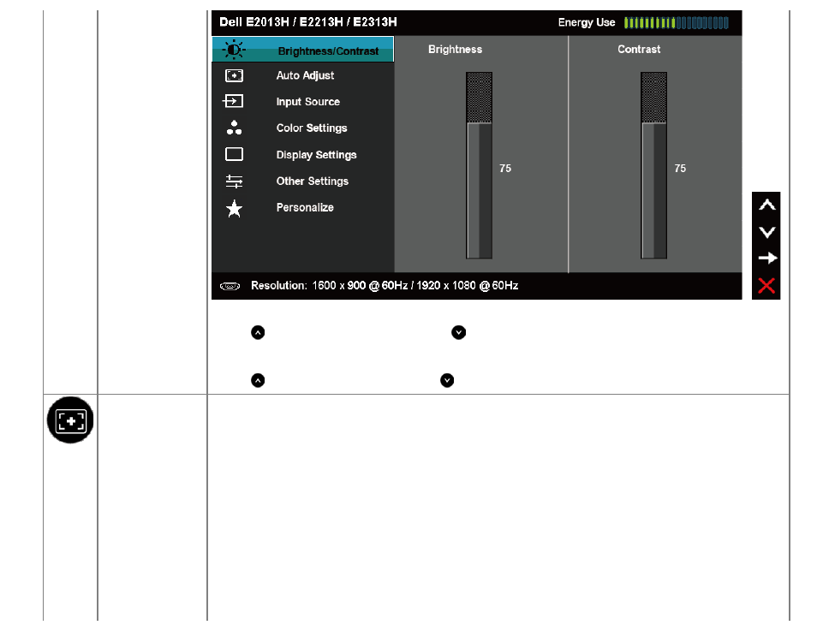
Task: Click the Energy Use label
Action: point(587,22)
